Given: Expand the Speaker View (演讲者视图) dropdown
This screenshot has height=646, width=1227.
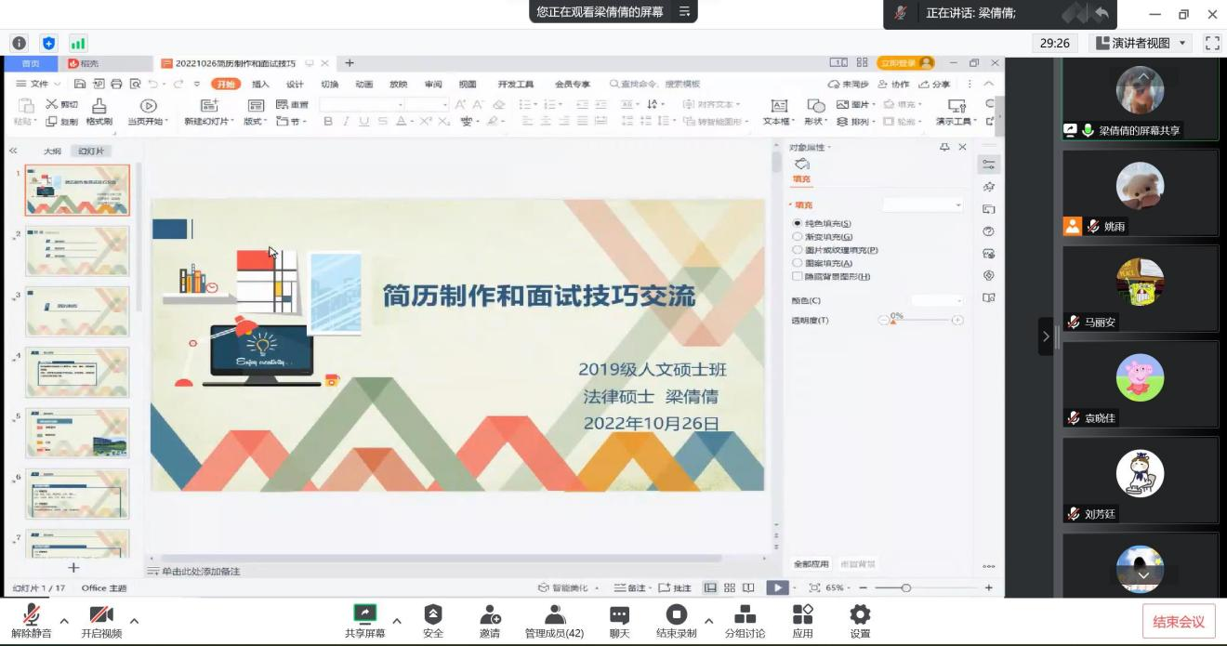Looking at the screenshot, I should 1183,43.
